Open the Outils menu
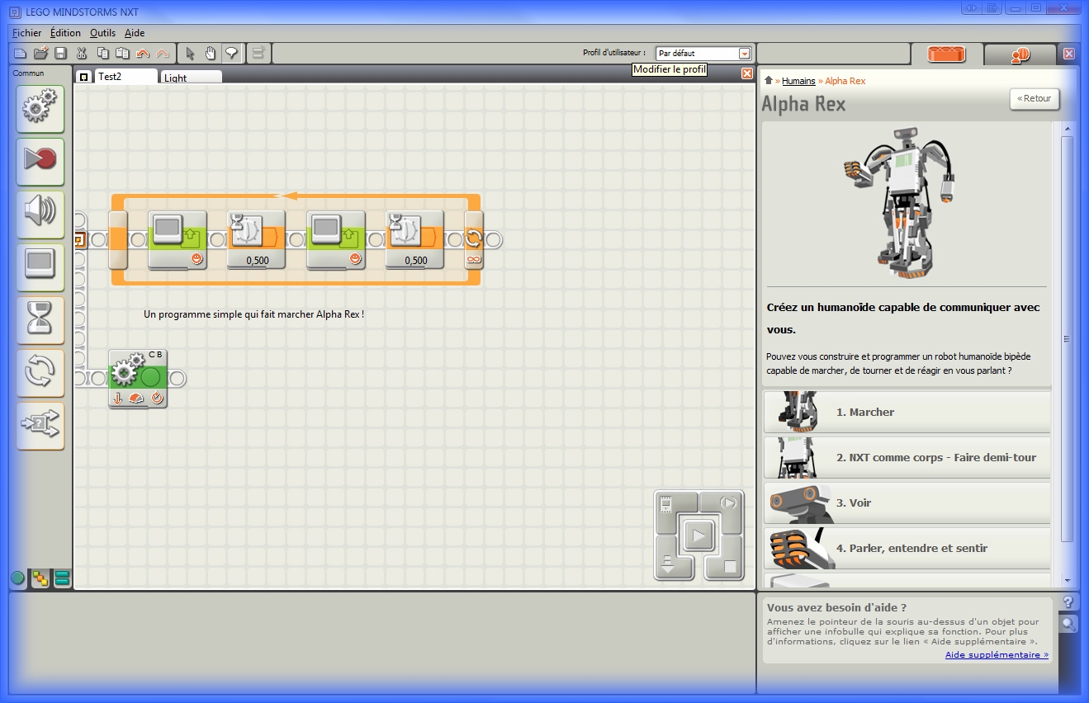The image size is (1089, 703). (103, 33)
